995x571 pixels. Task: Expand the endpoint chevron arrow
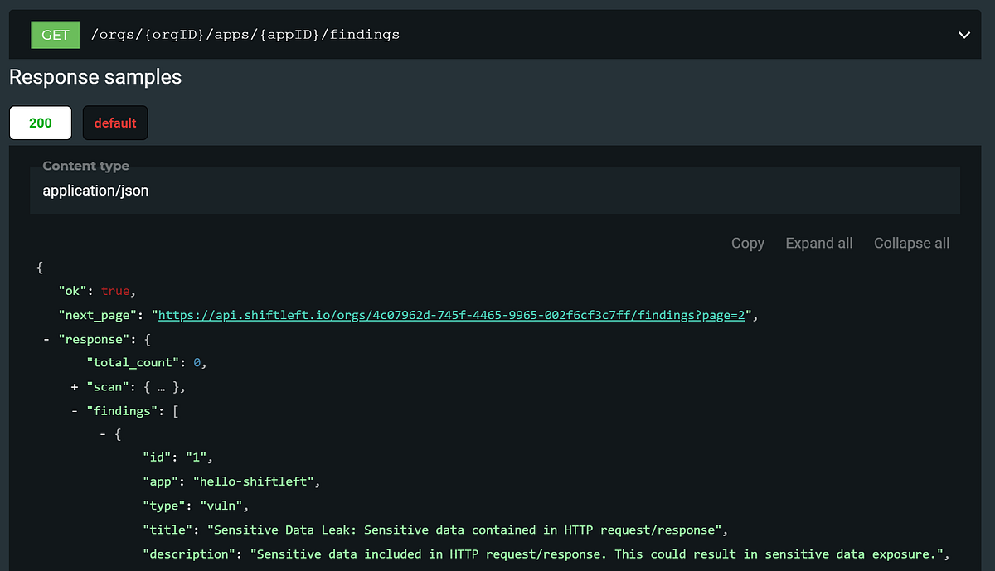click(x=964, y=35)
